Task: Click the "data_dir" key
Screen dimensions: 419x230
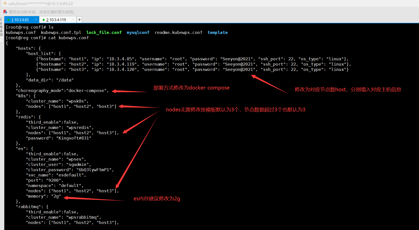Action: [38, 80]
